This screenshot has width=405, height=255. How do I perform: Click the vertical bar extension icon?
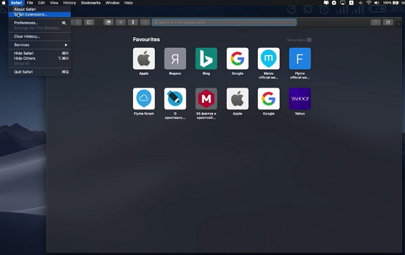point(133,23)
